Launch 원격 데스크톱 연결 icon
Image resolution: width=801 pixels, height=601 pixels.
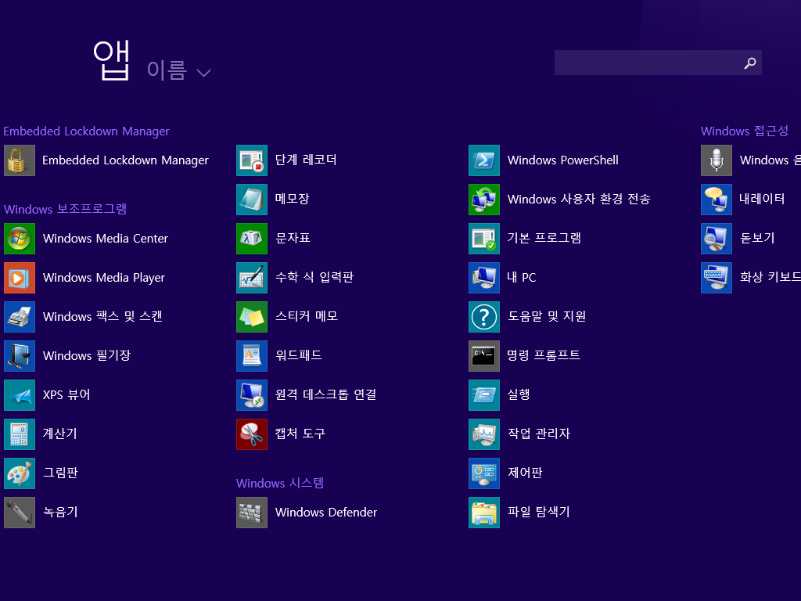point(252,395)
